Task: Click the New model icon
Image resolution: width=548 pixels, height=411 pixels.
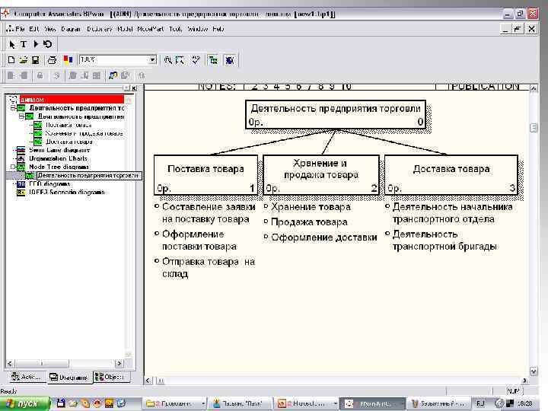Action: coord(11,59)
